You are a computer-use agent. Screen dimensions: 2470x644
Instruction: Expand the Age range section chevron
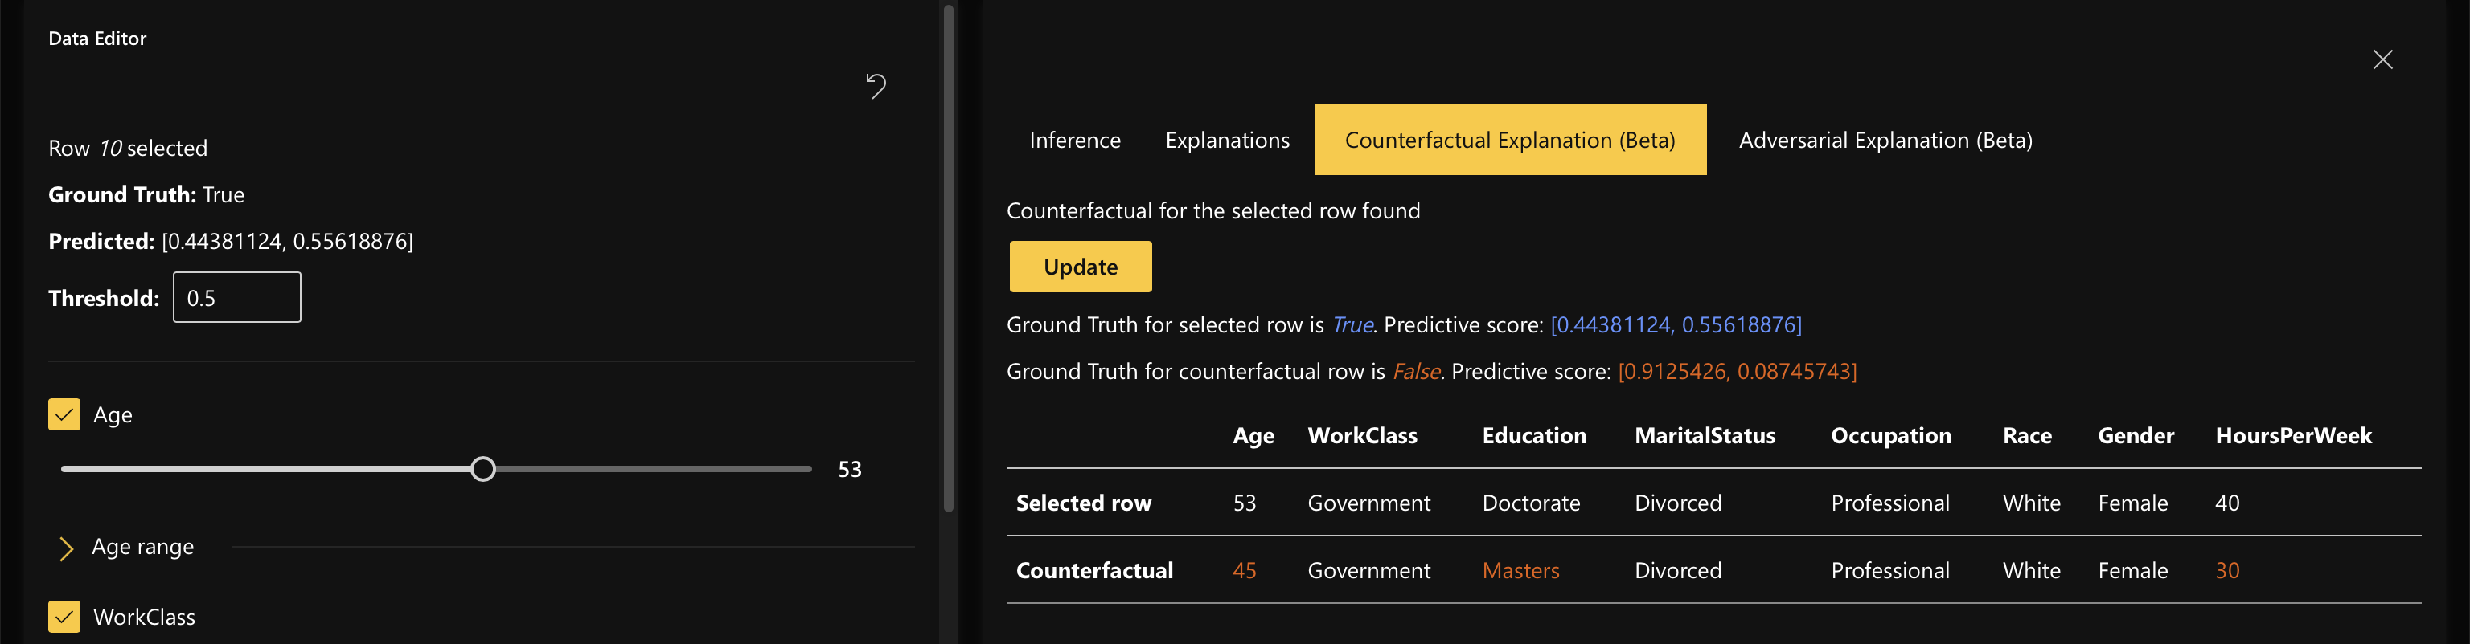click(66, 548)
